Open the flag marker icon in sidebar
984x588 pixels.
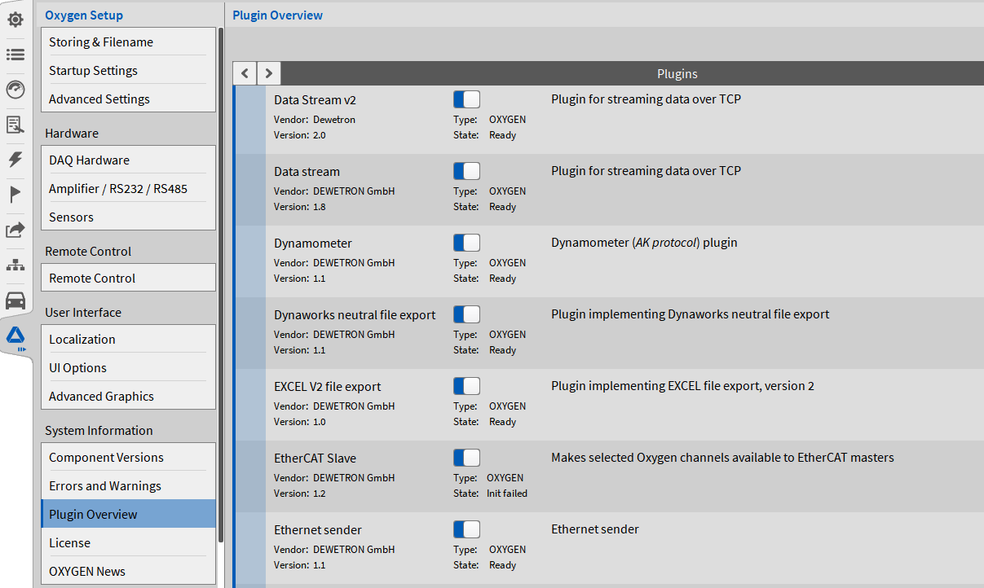[x=15, y=195]
